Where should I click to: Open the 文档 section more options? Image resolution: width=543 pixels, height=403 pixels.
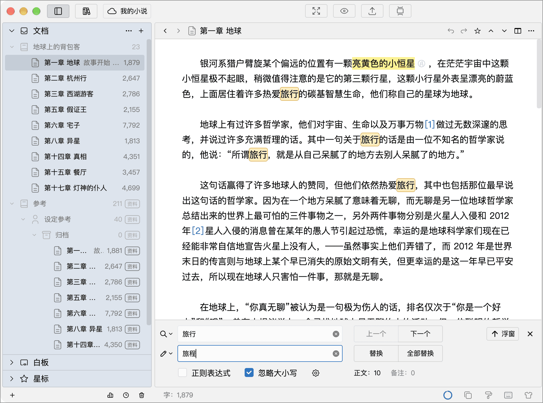click(x=129, y=31)
